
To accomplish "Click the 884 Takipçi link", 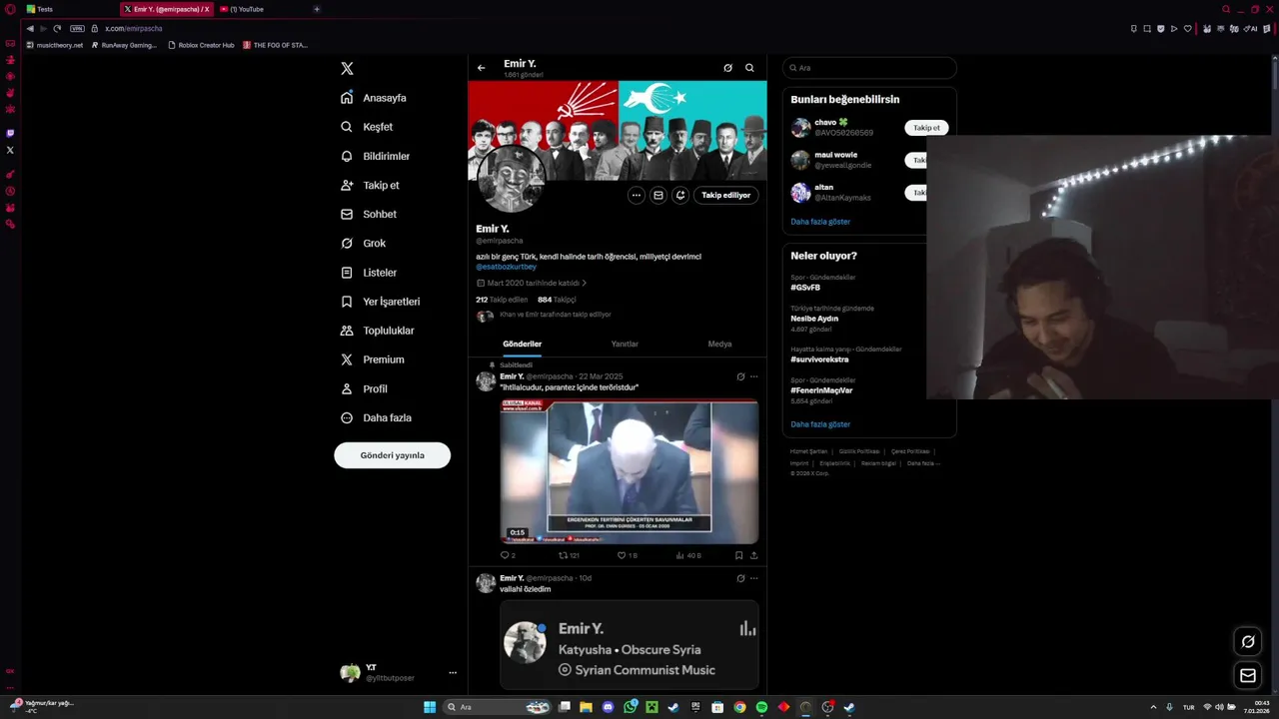I will point(557,300).
